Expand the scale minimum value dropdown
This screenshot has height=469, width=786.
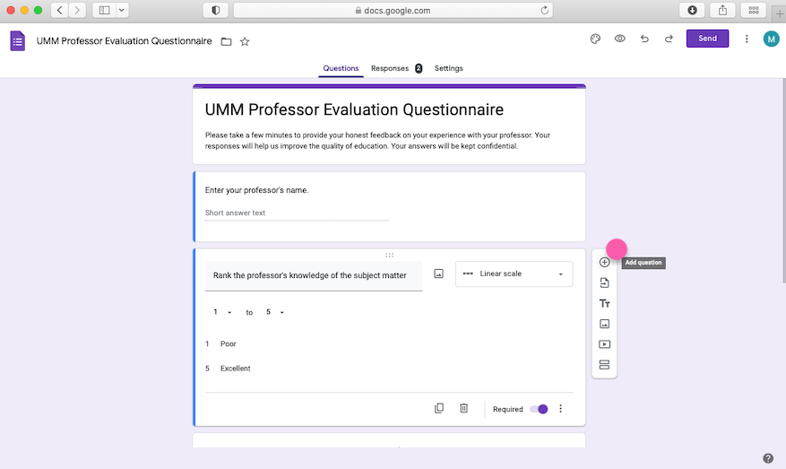[222, 312]
